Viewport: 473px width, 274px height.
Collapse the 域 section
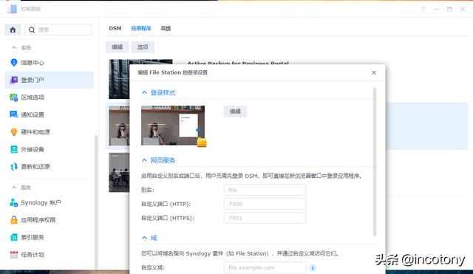[x=145, y=238]
